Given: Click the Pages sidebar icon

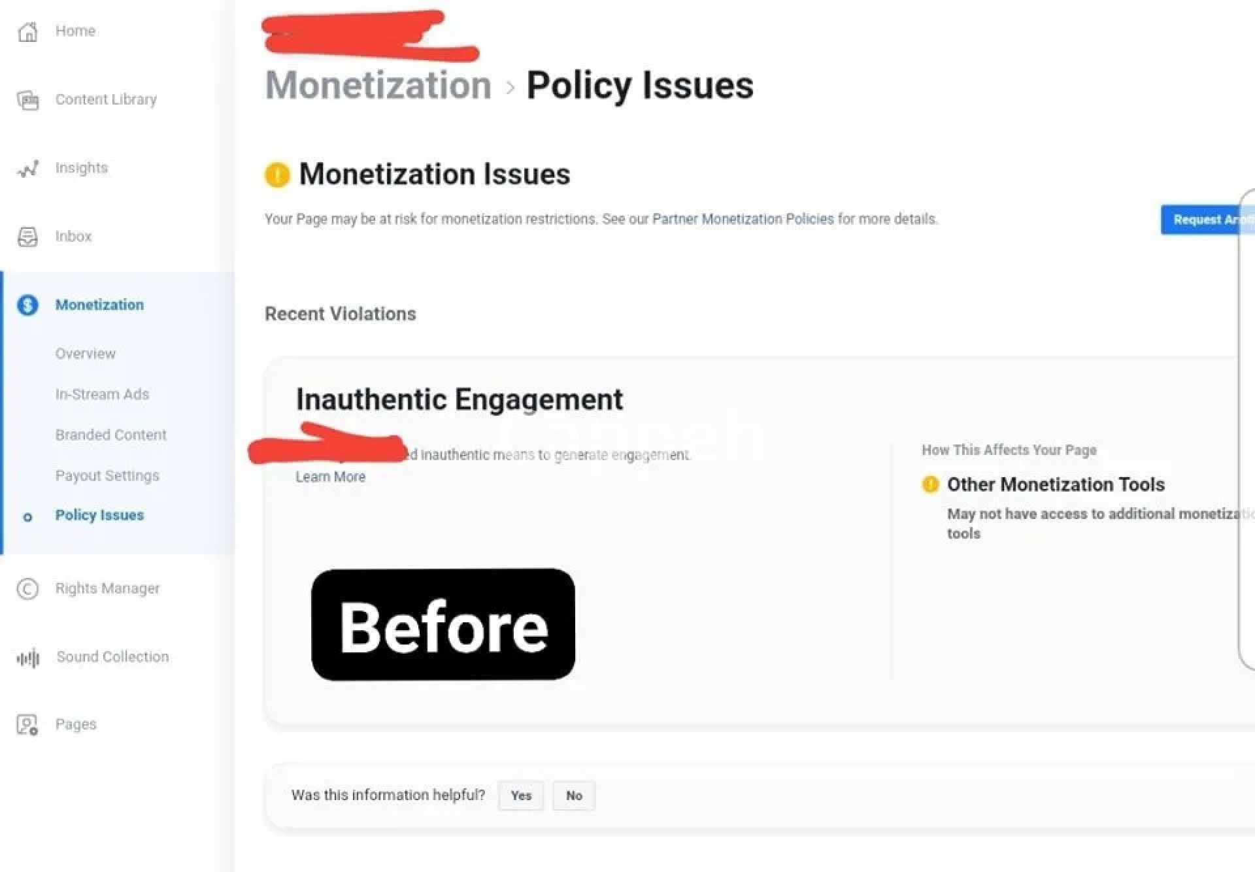Looking at the screenshot, I should 27,725.
